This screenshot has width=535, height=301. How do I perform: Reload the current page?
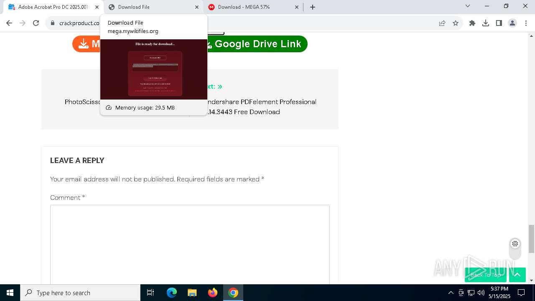36,23
